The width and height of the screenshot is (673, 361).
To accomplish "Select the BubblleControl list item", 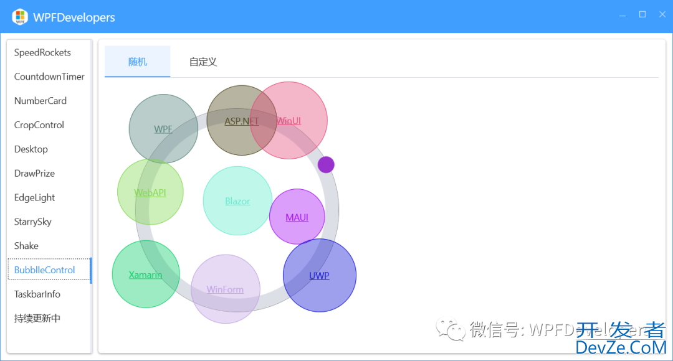I will point(49,270).
